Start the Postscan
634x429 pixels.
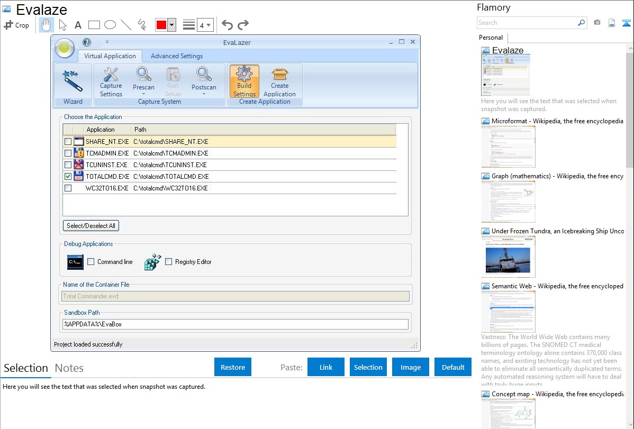point(204,78)
